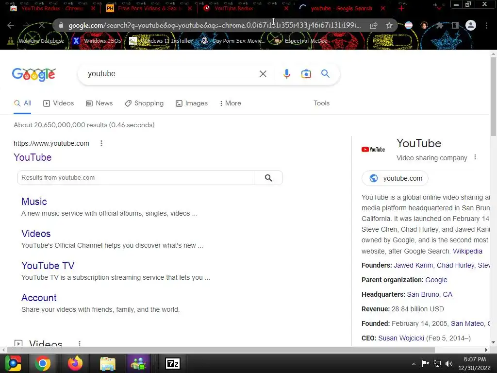Open Chrome from the taskbar
The image size is (497, 373).
tap(43, 363)
